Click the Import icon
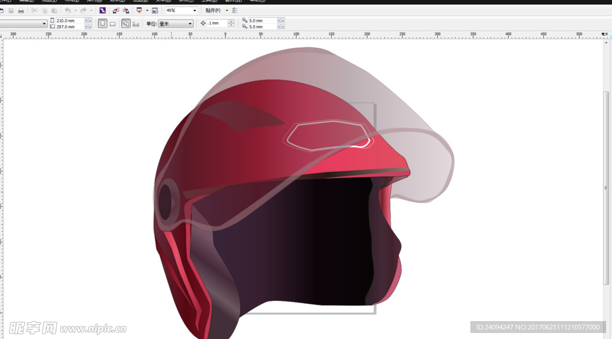Image resolution: width=612 pixels, height=339 pixels. [x=116, y=11]
